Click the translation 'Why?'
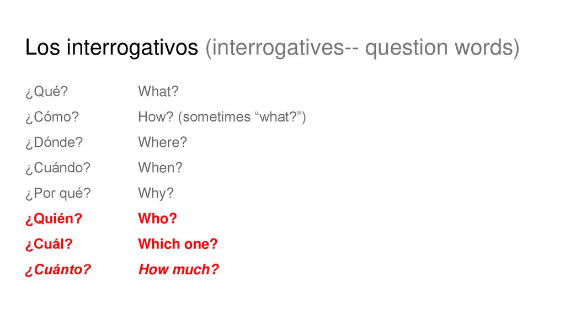 click(x=156, y=194)
